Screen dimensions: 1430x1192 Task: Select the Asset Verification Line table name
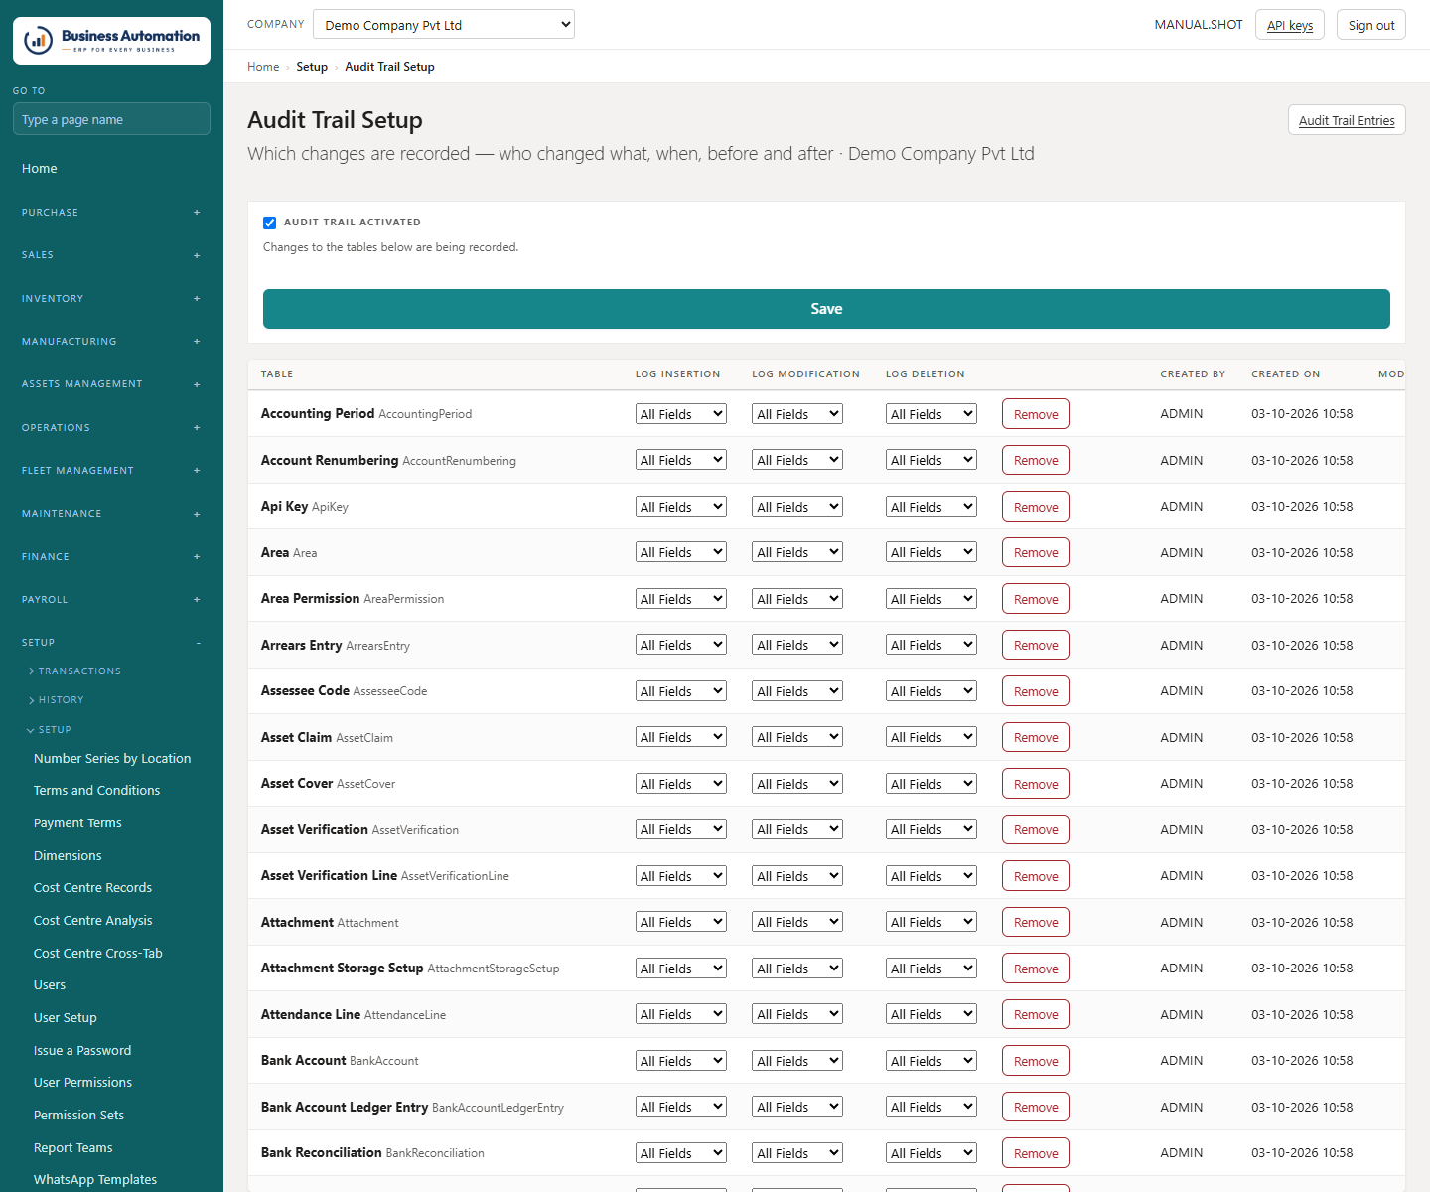[x=329, y=876]
